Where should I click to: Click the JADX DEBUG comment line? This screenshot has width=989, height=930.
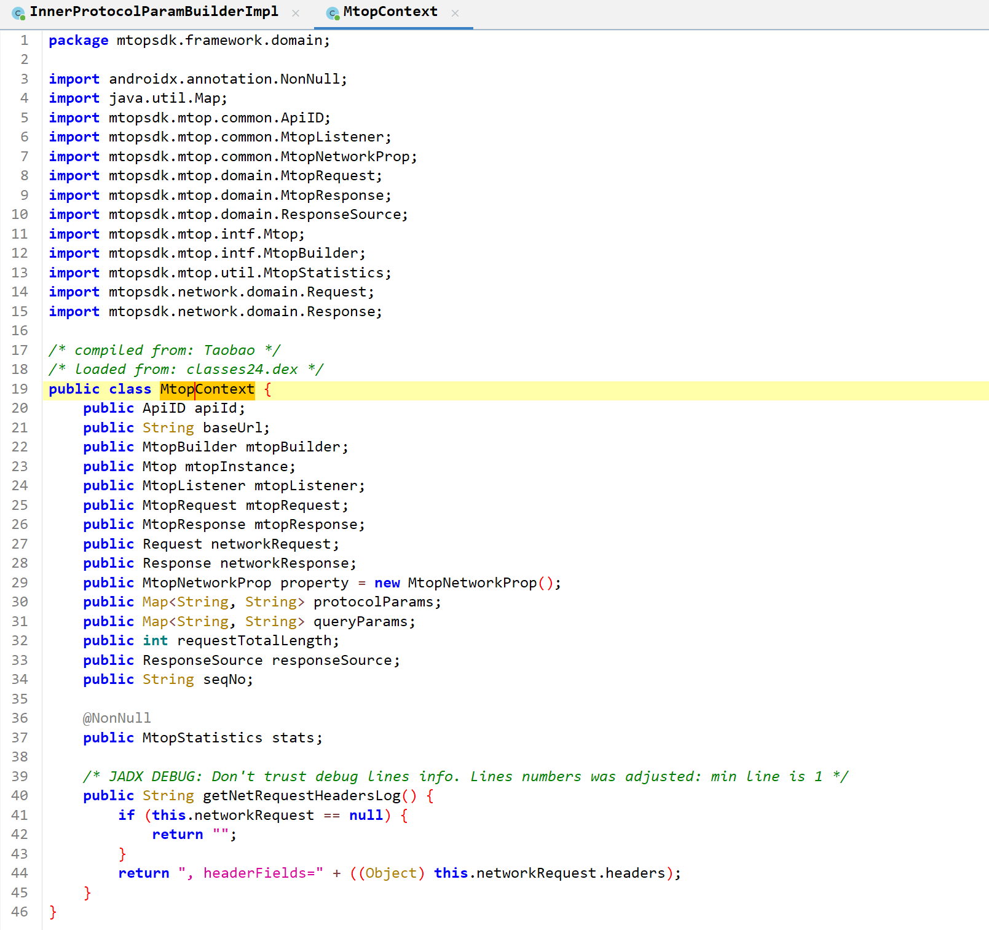click(465, 777)
